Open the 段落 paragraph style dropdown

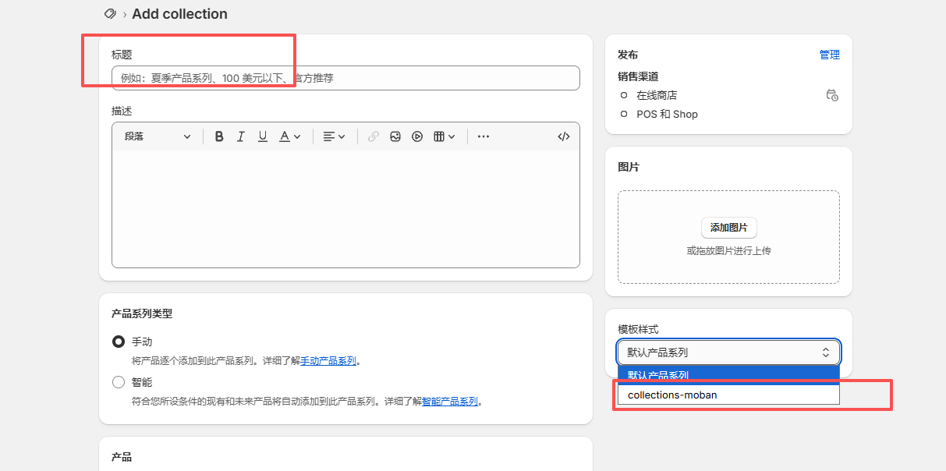point(157,136)
